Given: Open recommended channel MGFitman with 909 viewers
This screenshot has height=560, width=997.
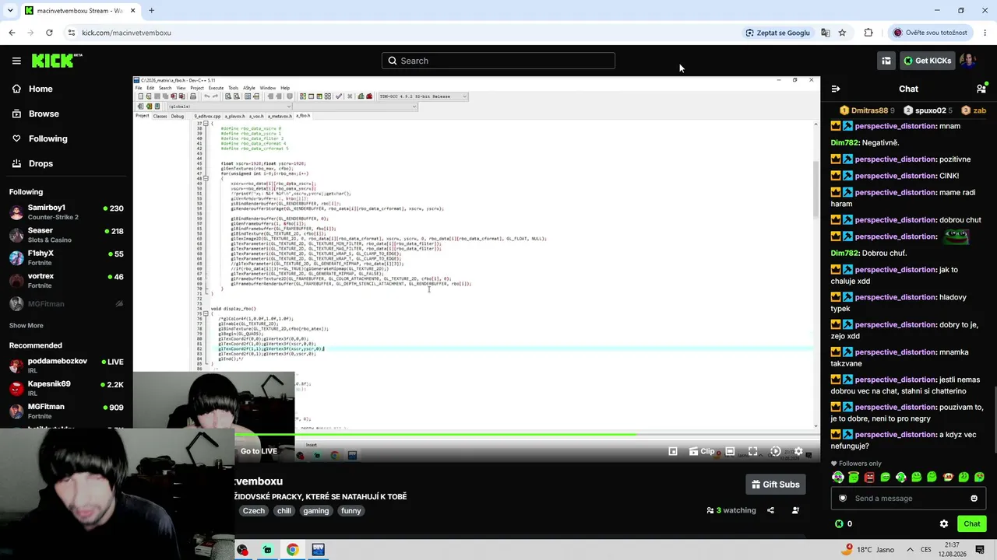Looking at the screenshot, I should pos(66,411).
